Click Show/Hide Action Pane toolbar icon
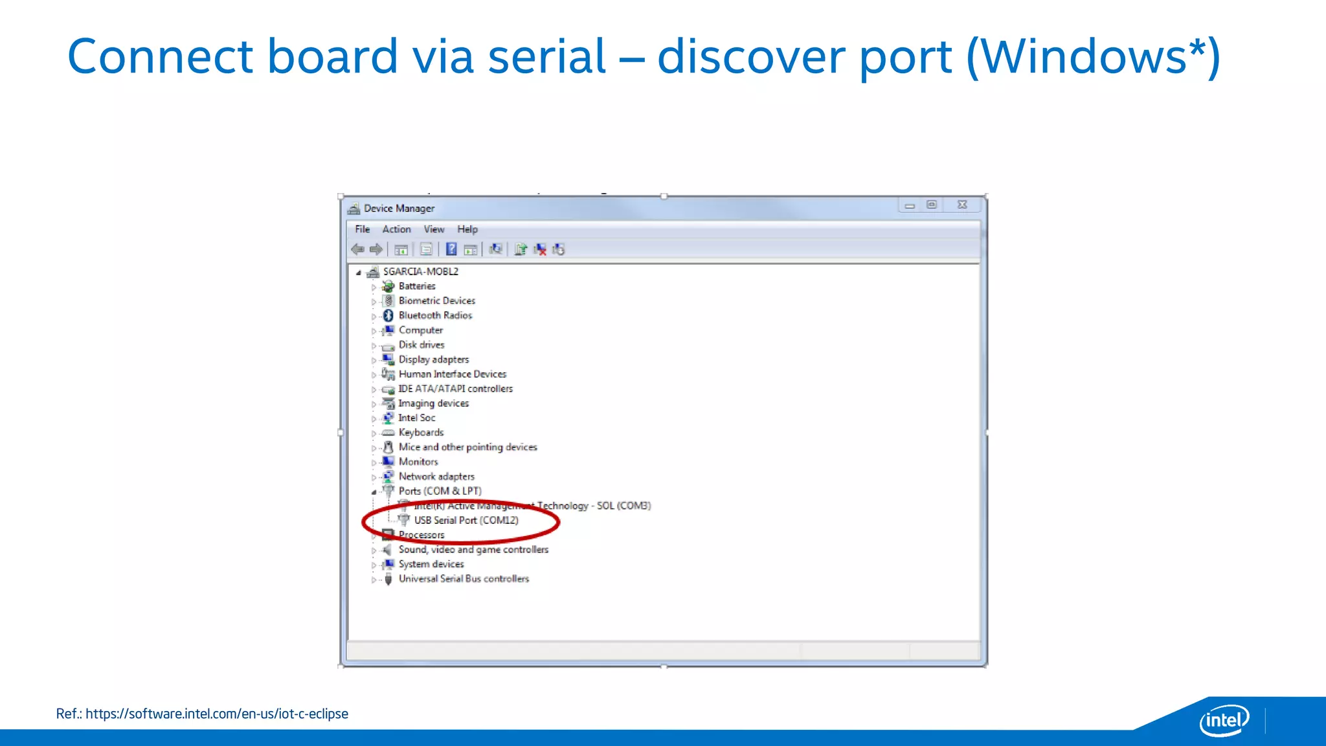 point(471,249)
